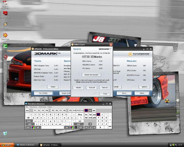Click the Details button in the System section
Screen dimensions: 184x147
pos(117,87)
